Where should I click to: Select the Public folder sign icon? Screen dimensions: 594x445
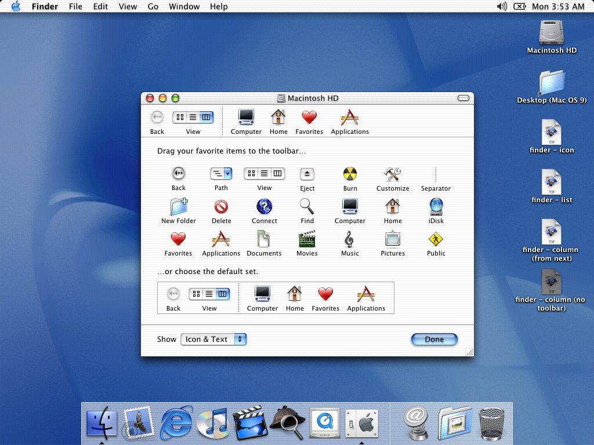(x=436, y=239)
